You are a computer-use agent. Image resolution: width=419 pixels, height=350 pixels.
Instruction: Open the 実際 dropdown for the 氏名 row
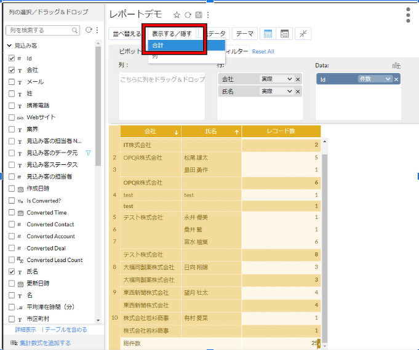276,91
